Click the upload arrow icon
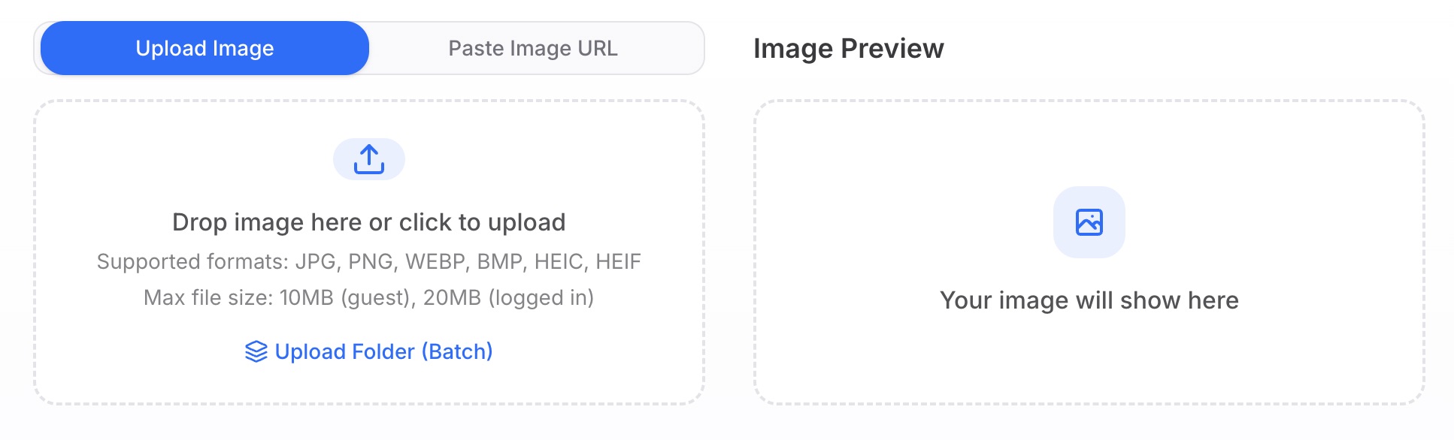The width and height of the screenshot is (1454, 440). tap(368, 159)
